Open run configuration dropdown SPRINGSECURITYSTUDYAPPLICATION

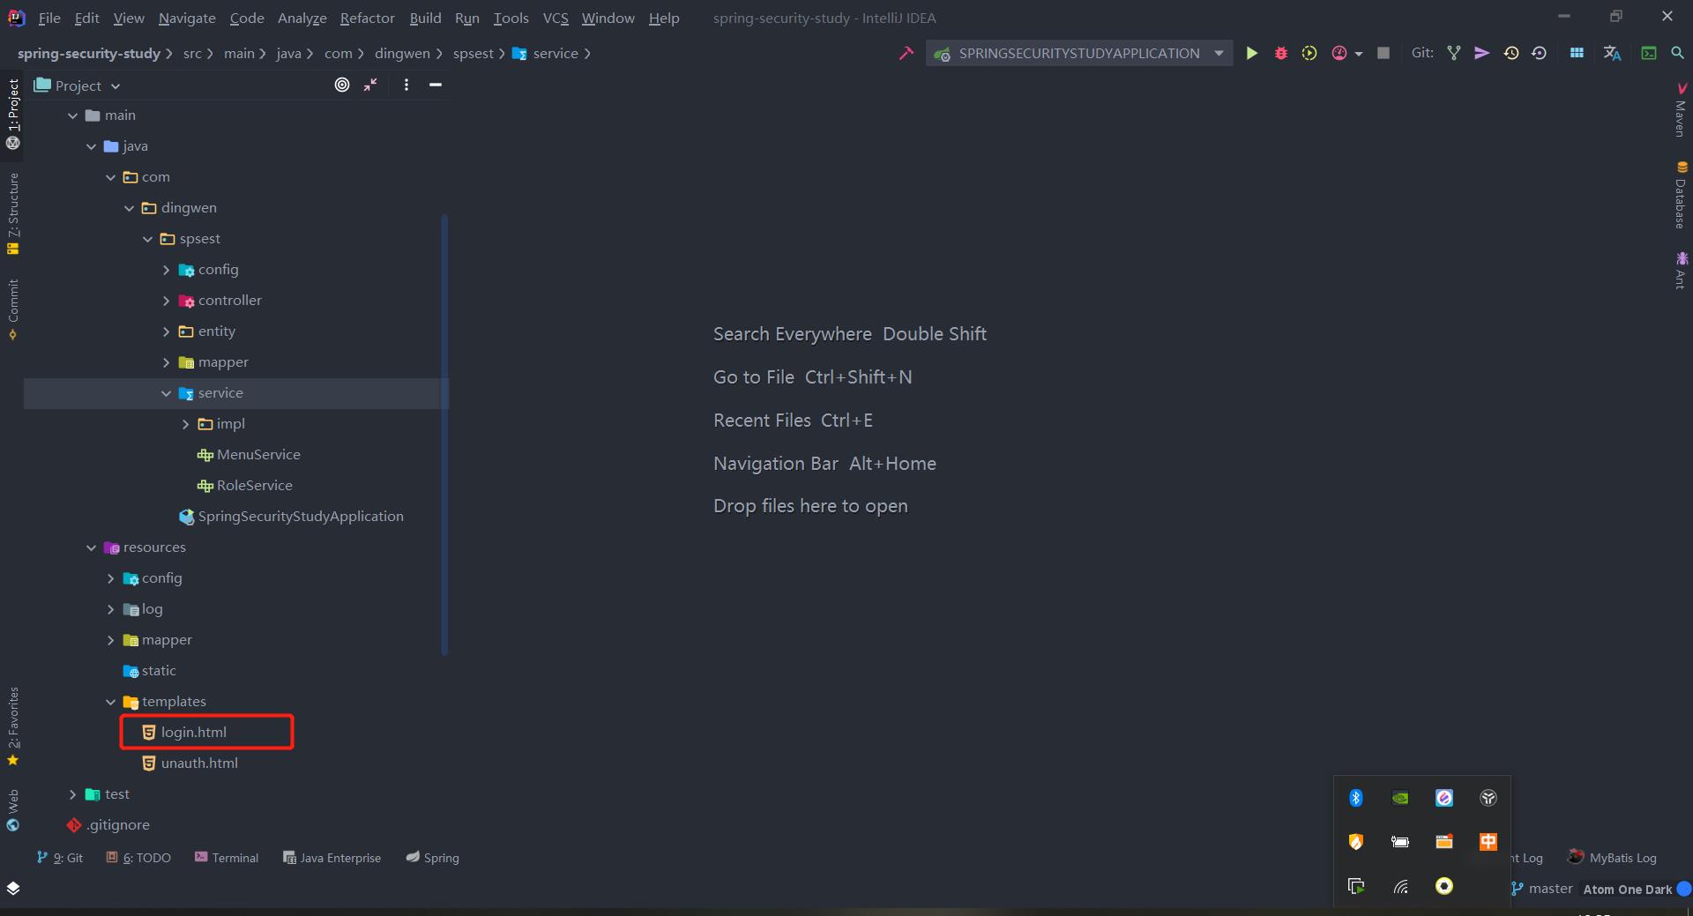1079,54
